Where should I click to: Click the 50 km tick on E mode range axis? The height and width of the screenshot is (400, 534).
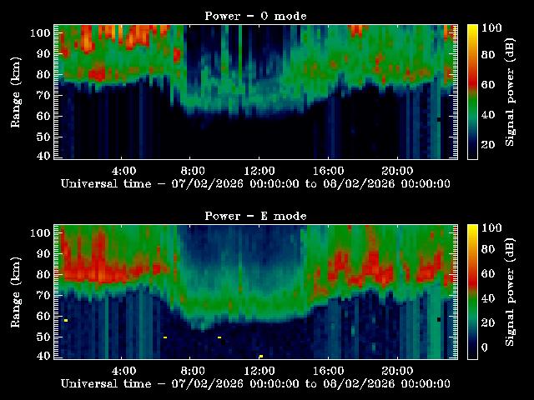[55, 336]
